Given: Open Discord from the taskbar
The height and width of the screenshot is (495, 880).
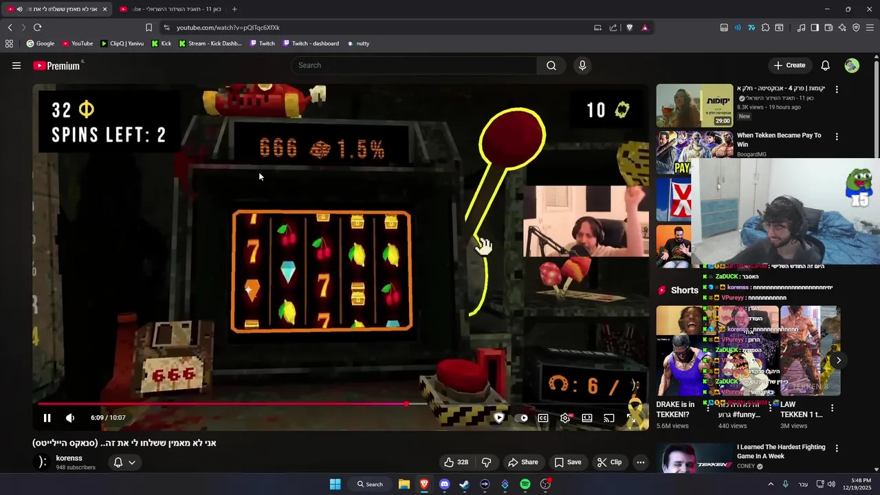Looking at the screenshot, I should click(x=444, y=484).
